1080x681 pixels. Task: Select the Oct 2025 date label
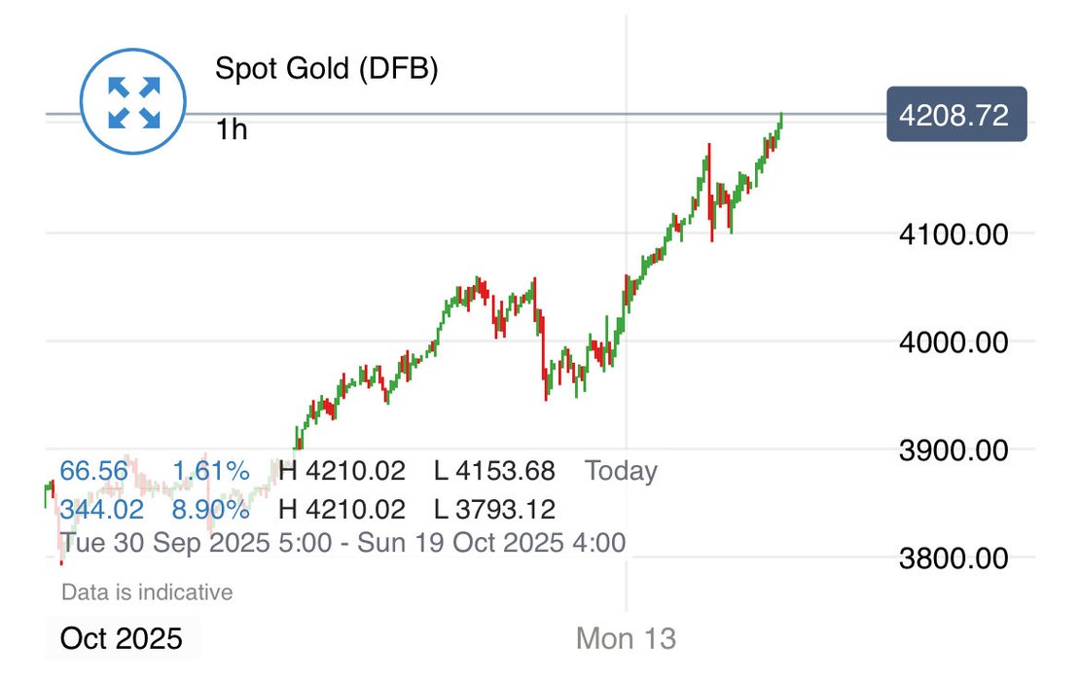[121, 638]
